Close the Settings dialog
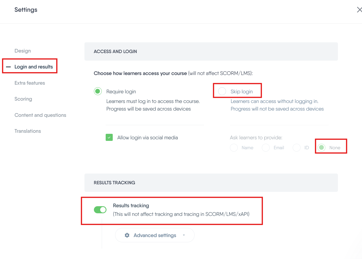This screenshot has width=362, height=259. [x=359, y=10]
